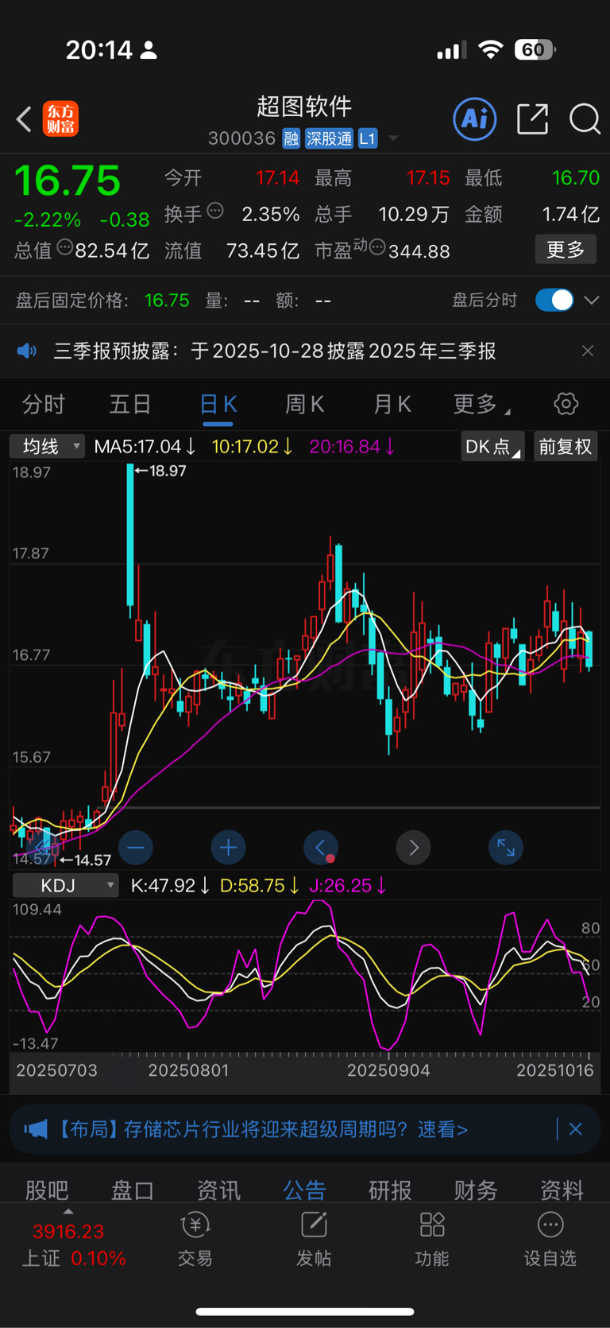This screenshot has height=1328, width=610.
Task: Open the KDJ indicator dropdown
Action: pyautogui.click(x=65, y=885)
